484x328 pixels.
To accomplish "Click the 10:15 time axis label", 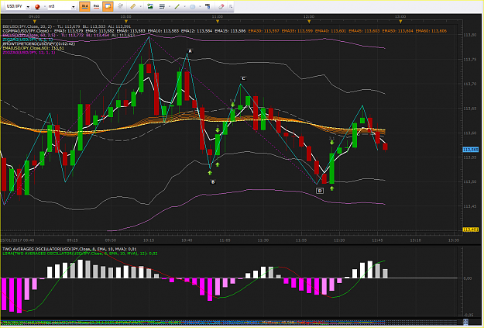I will coord(149,240).
